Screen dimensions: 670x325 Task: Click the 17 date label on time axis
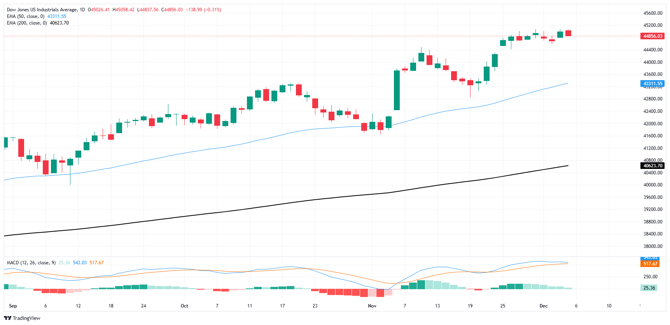(282, 306)
